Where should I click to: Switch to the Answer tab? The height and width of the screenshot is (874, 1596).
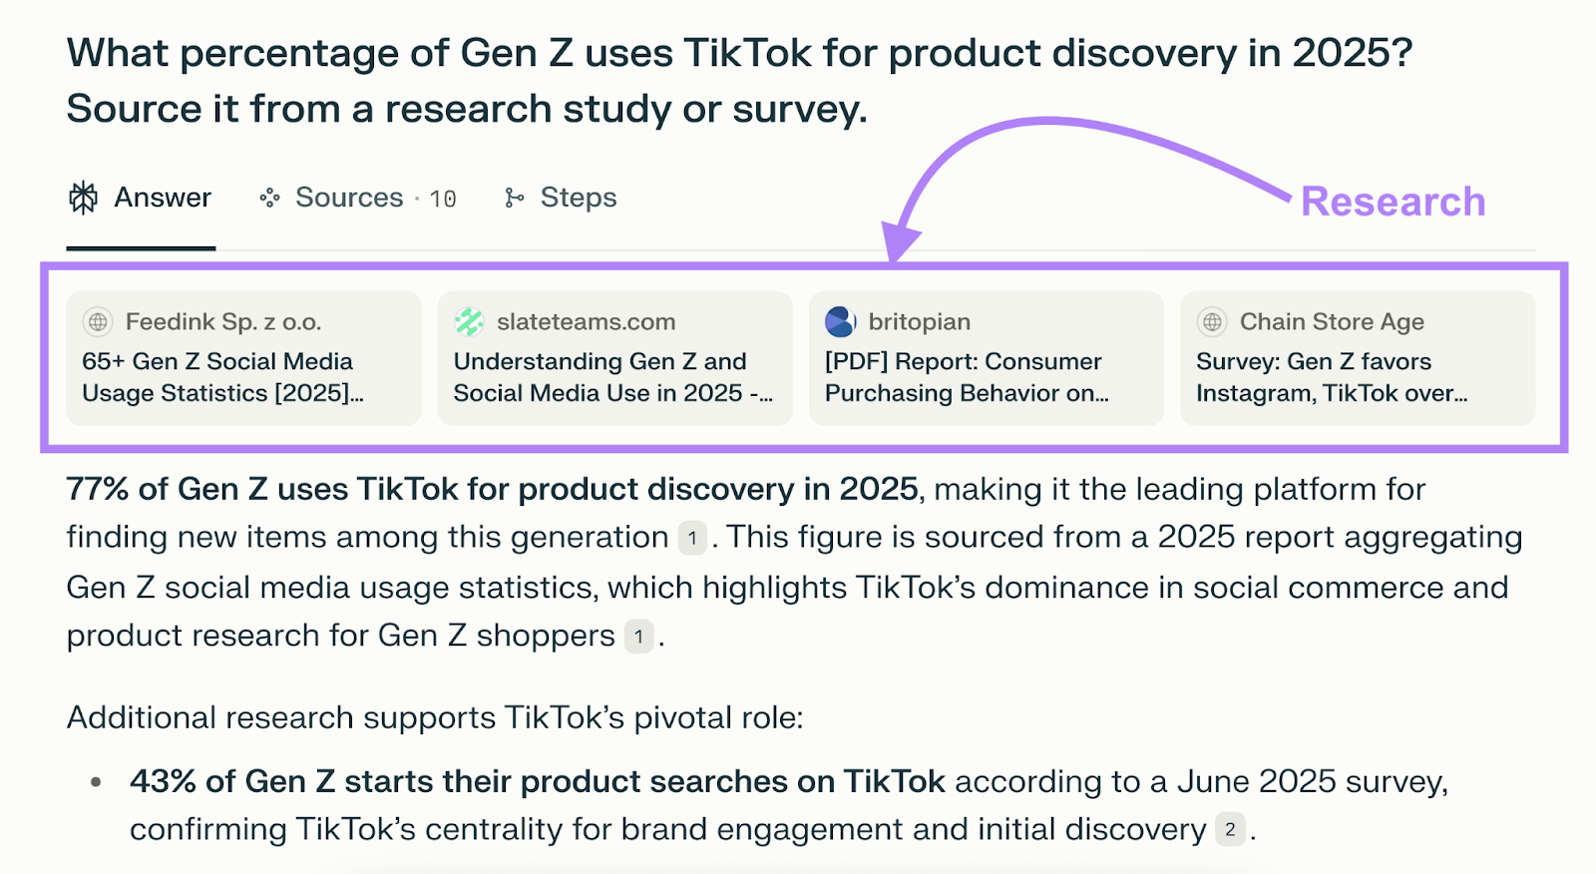pyautogui.click(x=162, y=198)
